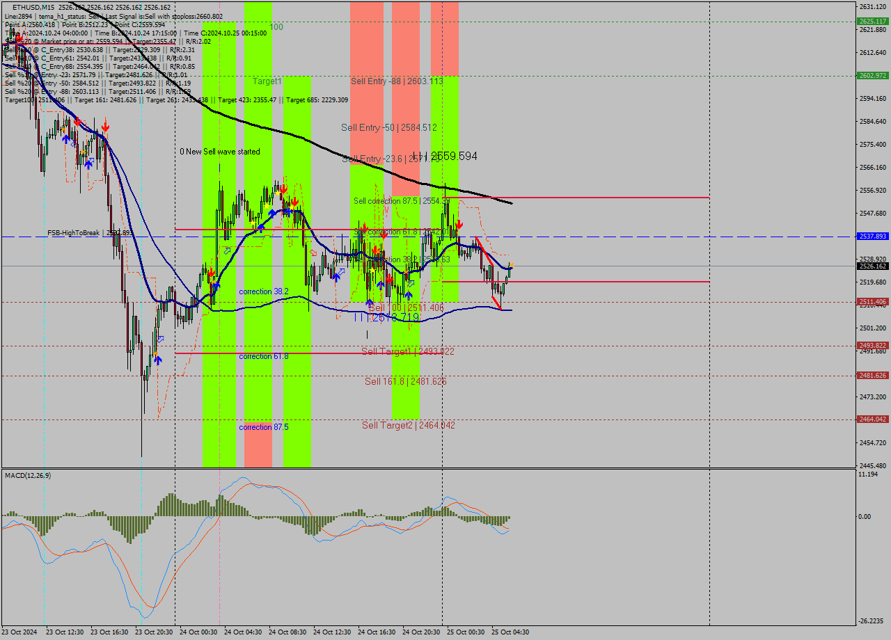Click the 'Sell Entry -50 | 2584.512' label

click(389, 128)
